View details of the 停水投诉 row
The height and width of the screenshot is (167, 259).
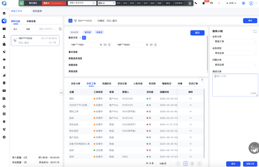click(x=191, y=131)
